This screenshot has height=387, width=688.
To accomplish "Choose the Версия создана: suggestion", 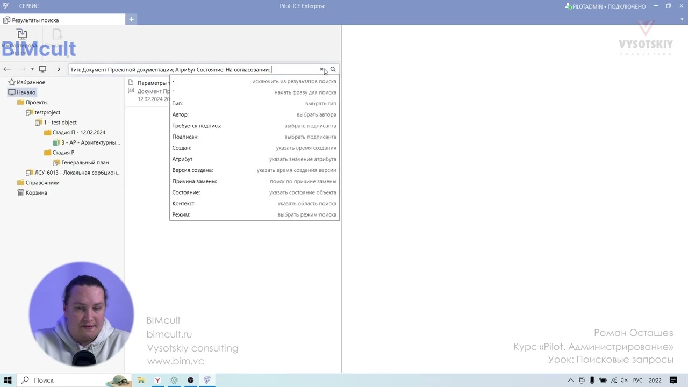I will point(254,170).
